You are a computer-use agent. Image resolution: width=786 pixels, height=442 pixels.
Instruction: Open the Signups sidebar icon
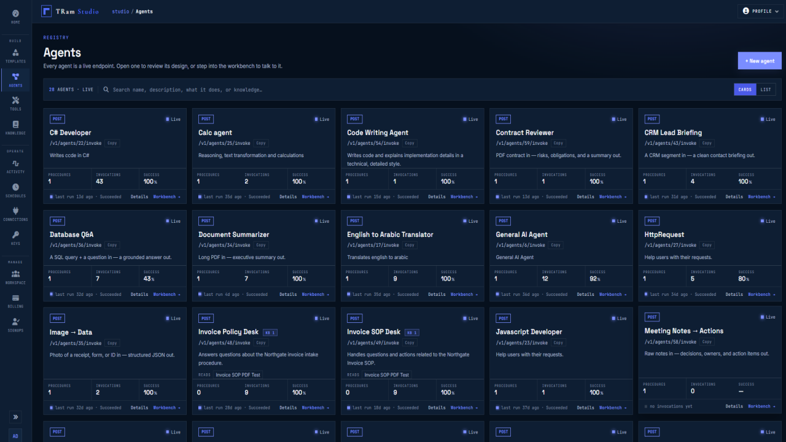click(15, 324)
